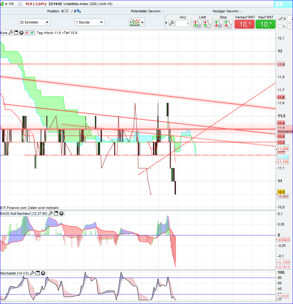Check the L checkbox
Viewport: 293px width, 304px height.
280,26
